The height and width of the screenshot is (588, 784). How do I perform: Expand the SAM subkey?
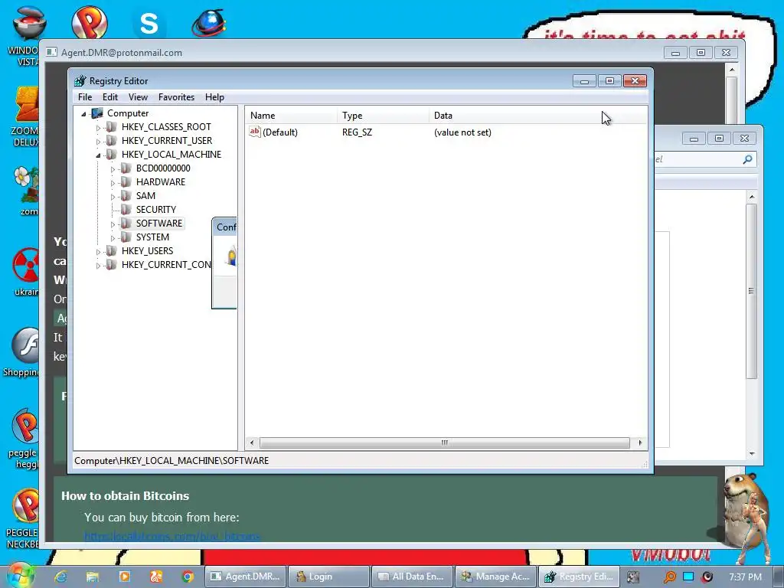pyautogui.click(x=113, y=197)
